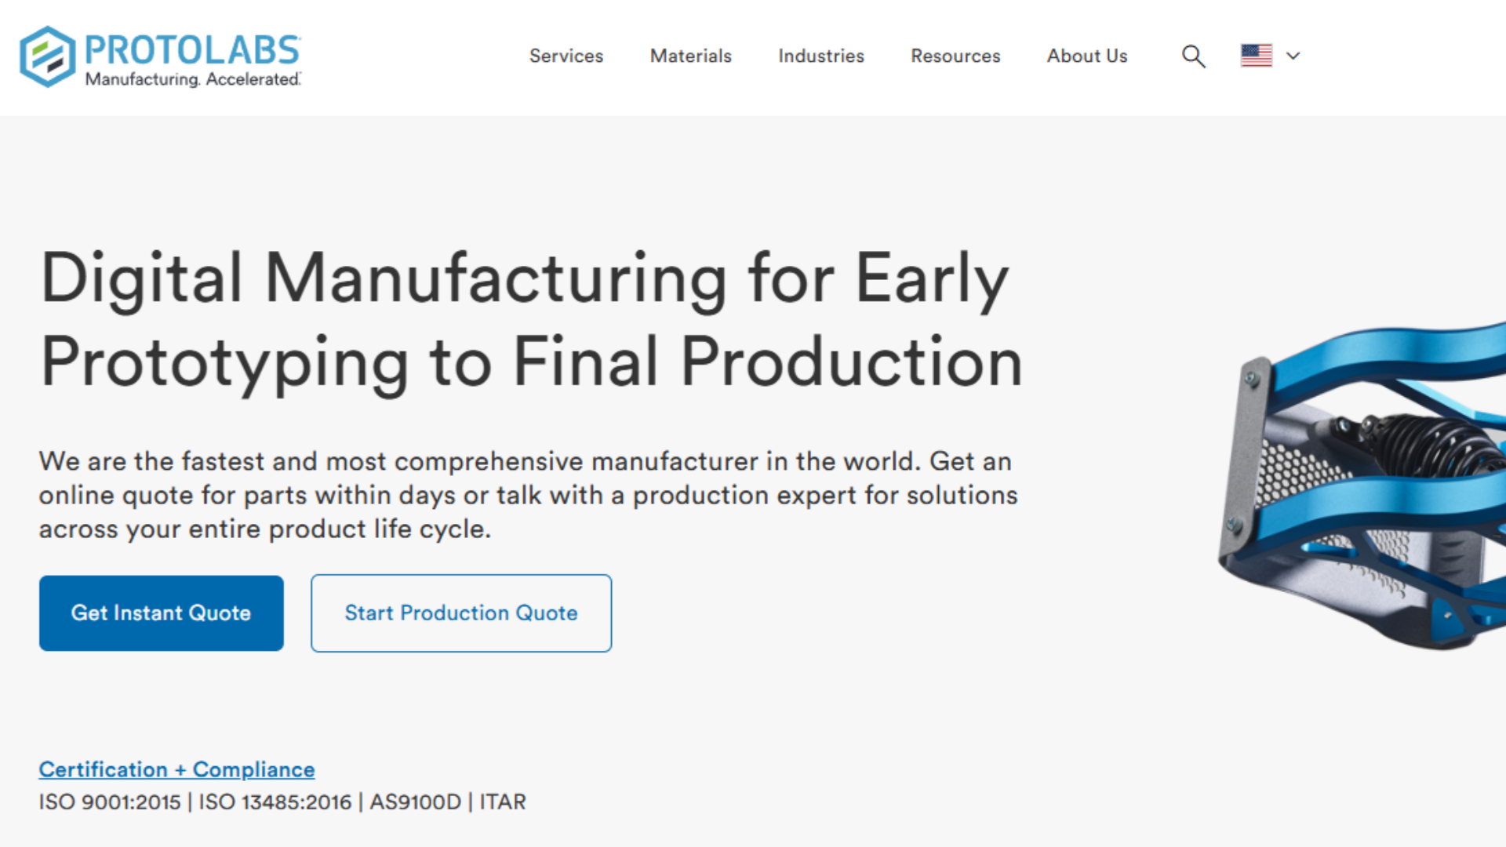The image size is (1506, 847).
Task: Click the PROTOLABS wordmark text
Action: [x=192, y=50]
